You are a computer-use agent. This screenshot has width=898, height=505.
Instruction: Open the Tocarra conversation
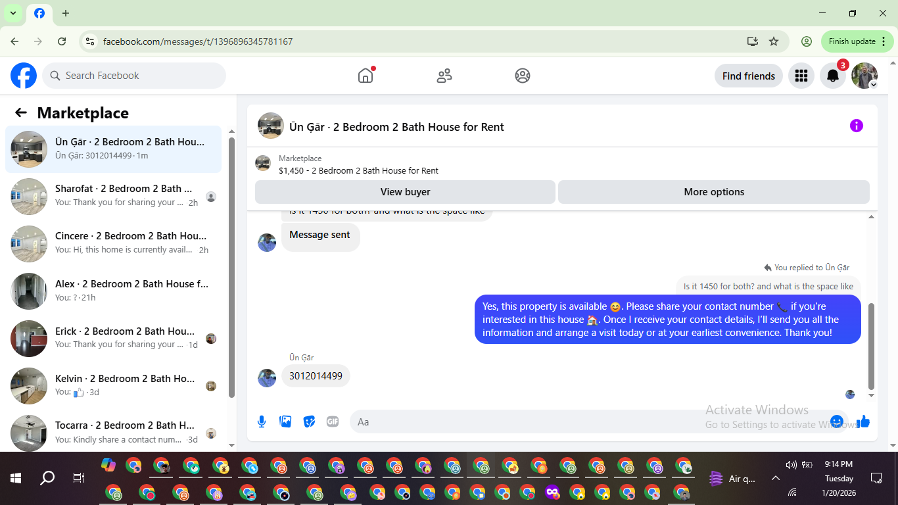click(x=113, y=432)
